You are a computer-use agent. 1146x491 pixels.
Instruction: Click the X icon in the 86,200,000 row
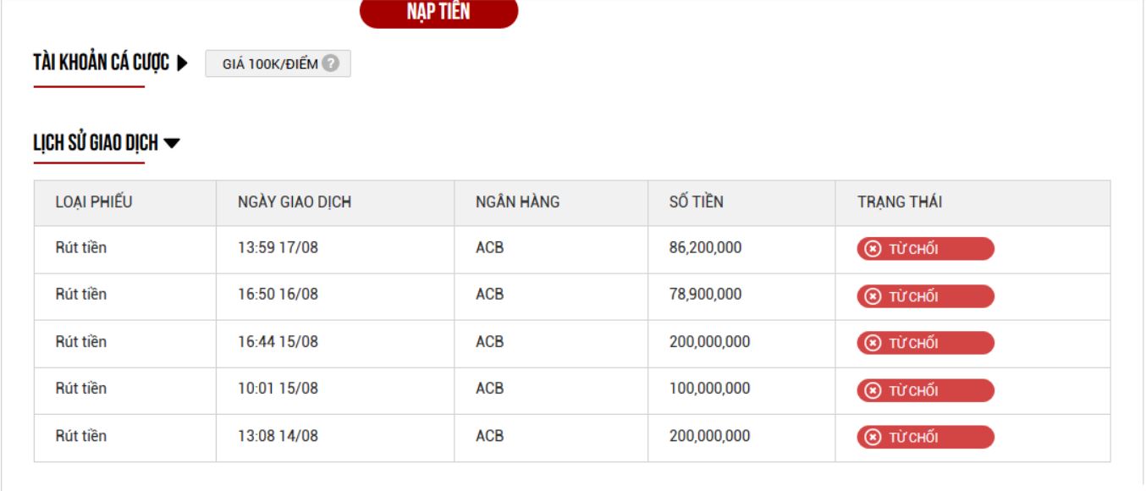point(873,249)
